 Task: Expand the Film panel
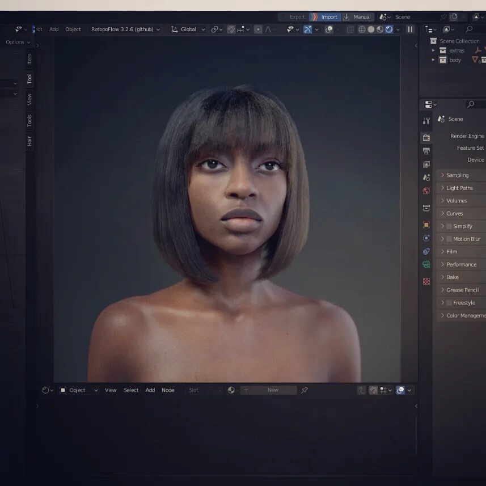tap(451, 252)
